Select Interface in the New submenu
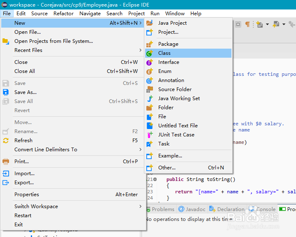Viewport: 296px width, 237px height. (188, 62)
